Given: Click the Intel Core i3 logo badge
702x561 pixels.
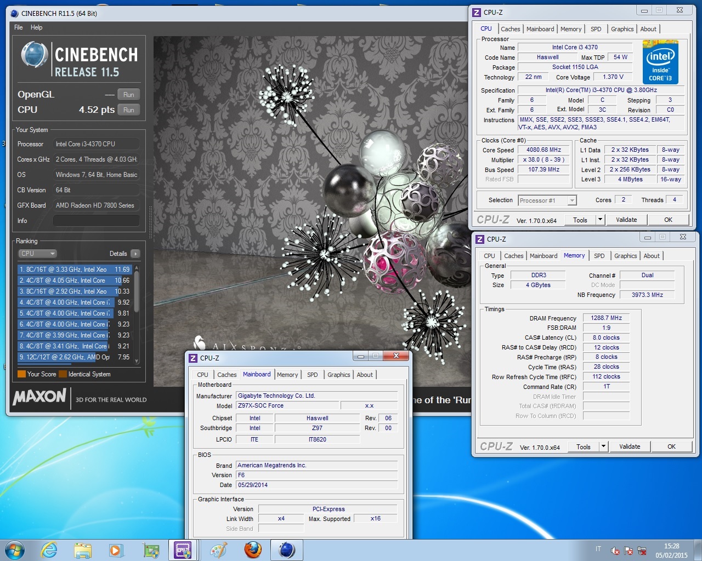Looking at the screenshot, I should pyautogui.click(x=660, y=62).
